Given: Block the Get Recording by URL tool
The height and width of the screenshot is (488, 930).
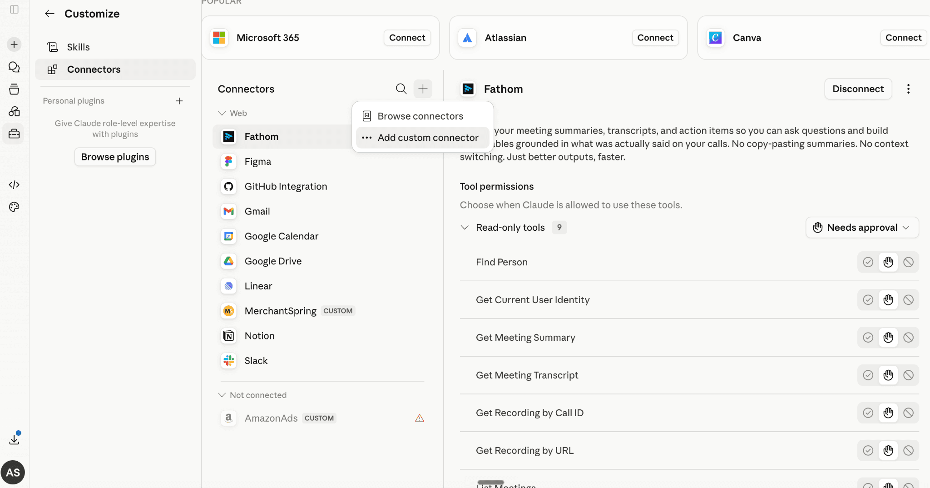Looking at the screenshot, I should (x=908, y=451).
